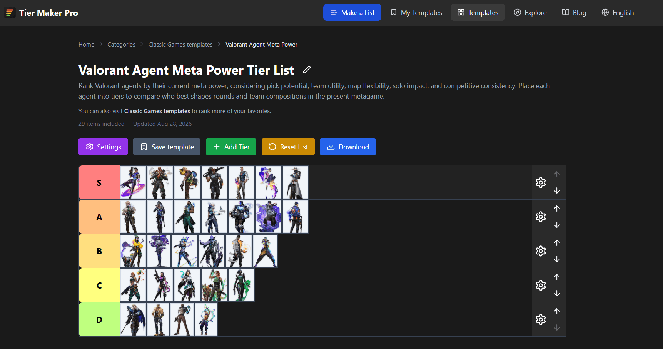Open the Make a List page
This screenshot has width=663, height=349.
click(352, 12)
